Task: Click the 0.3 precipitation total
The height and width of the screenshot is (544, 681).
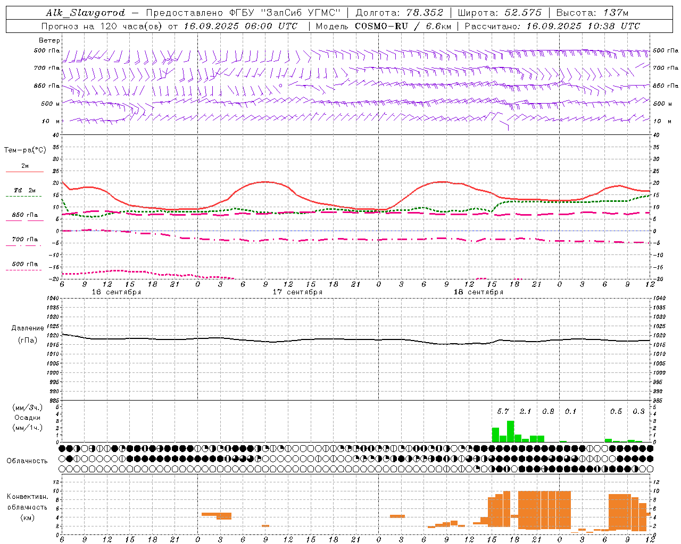Action: click(638, 412)
